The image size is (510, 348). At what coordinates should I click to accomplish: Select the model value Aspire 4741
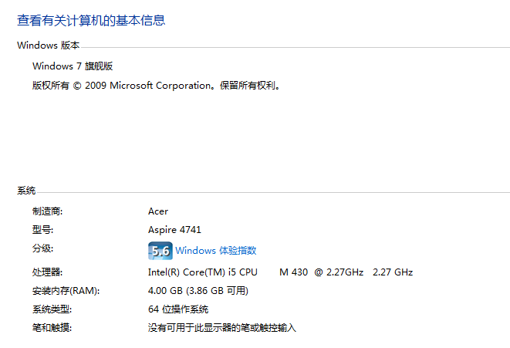pyautogui.click(x=174, y=230)
